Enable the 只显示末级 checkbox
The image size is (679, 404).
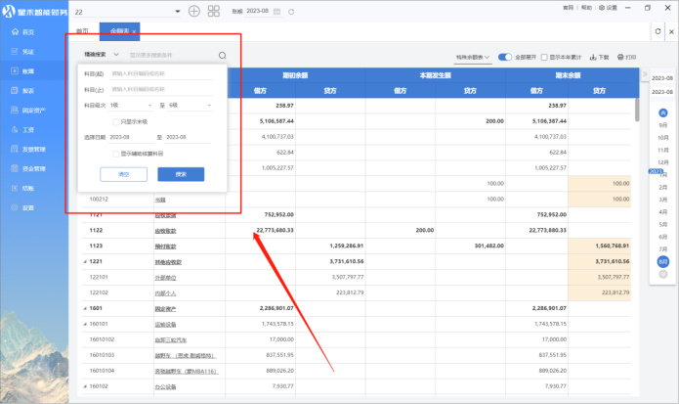[116, 121]
